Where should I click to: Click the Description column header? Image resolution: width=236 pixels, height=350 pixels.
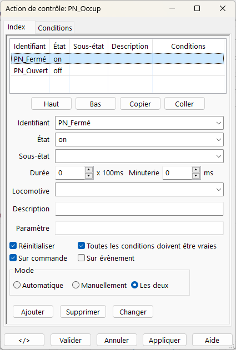point(130,46)
